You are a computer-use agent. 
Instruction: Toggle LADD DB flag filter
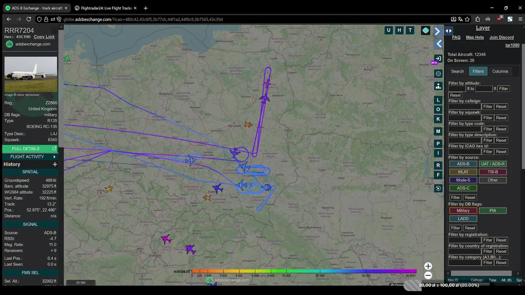(463, 219)
